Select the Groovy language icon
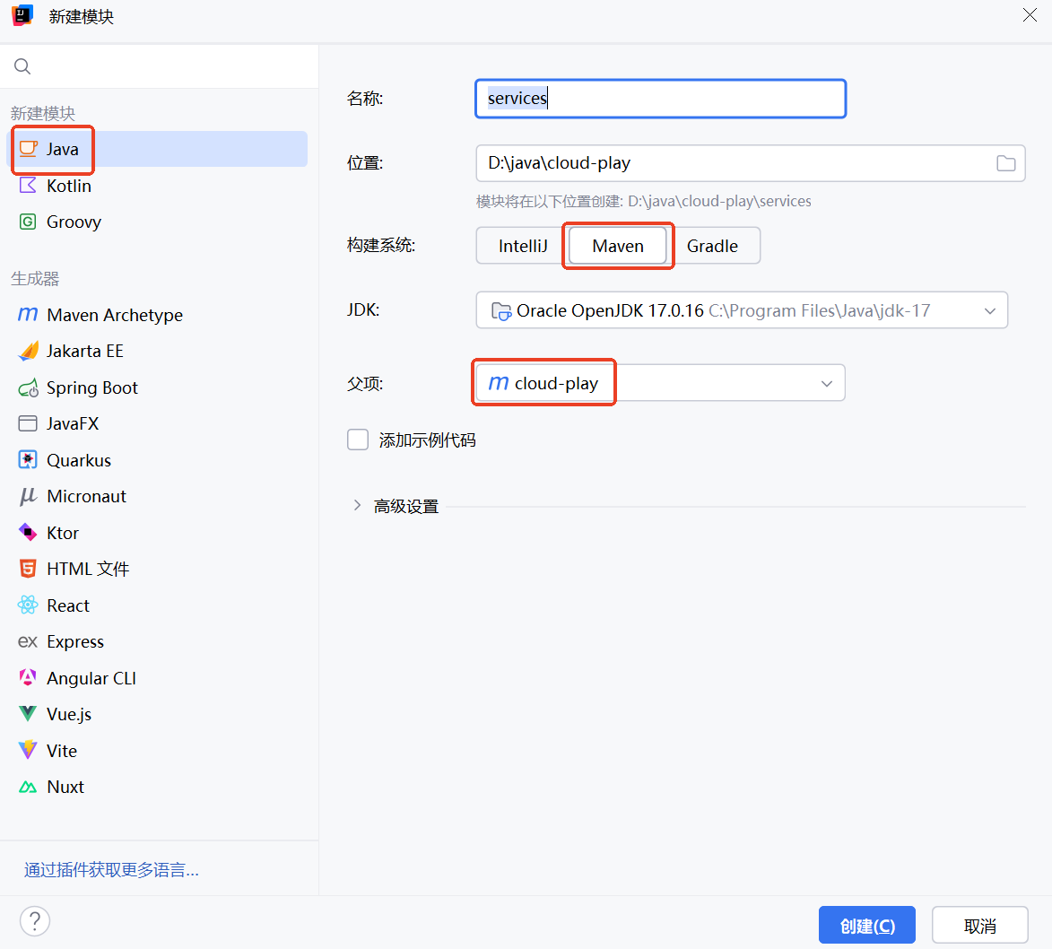 pyautogui.click(x=28, y=222)
